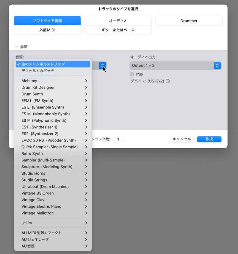
Task: Collapse the 詳細 disclosure triangle
Action: pyautogui.click(x=17, y=47)
